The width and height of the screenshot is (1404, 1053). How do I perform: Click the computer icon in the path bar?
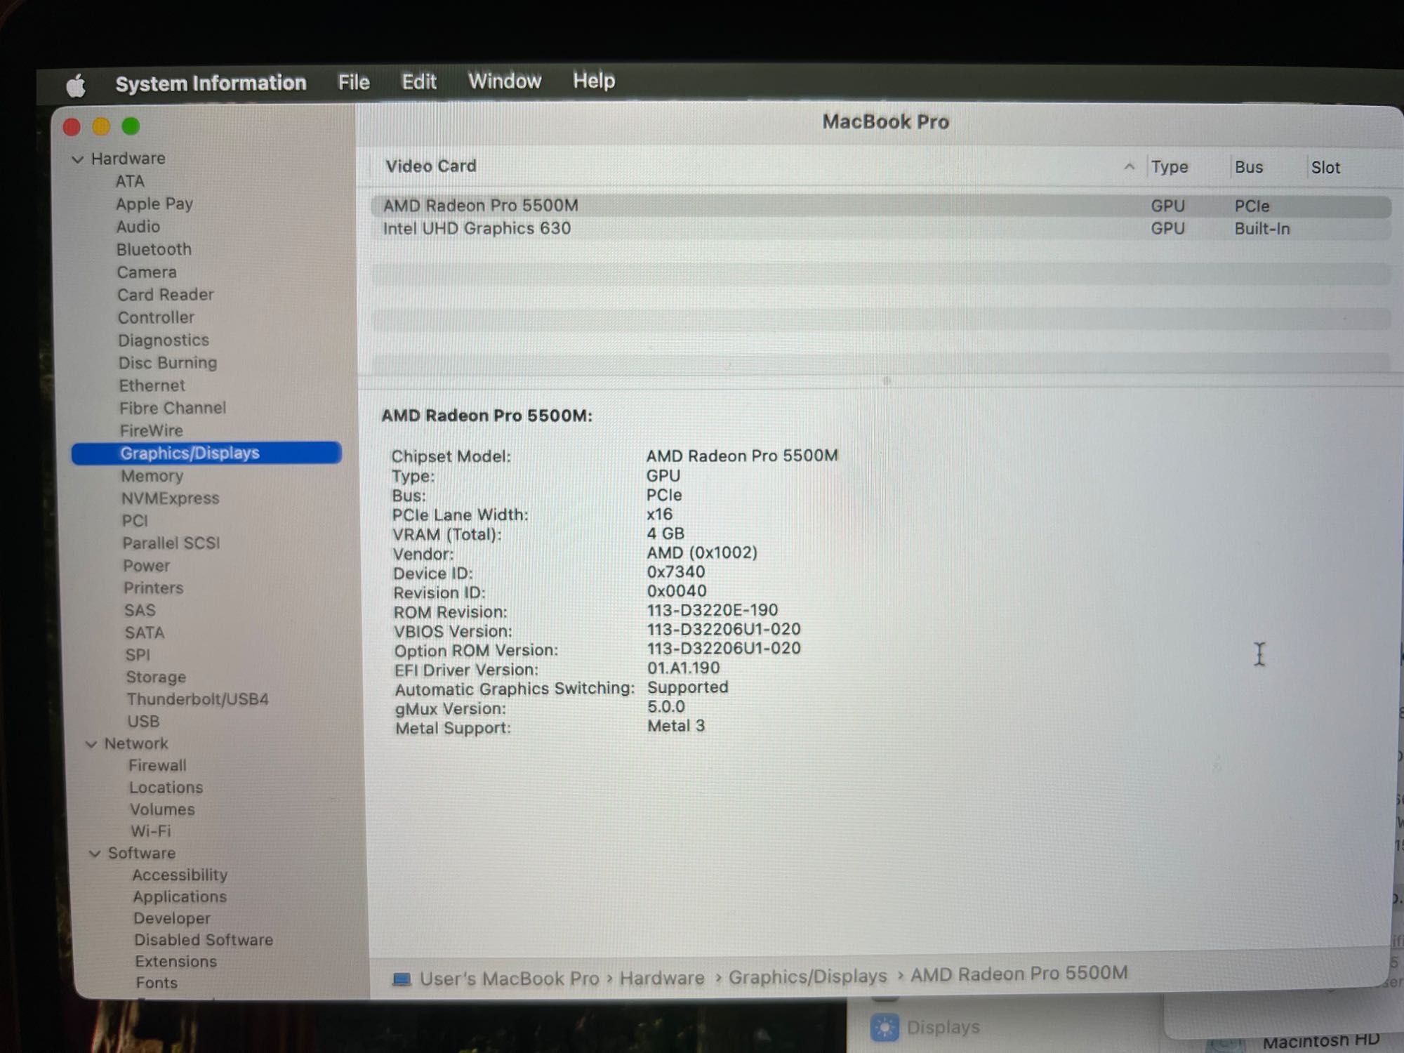(x=402, y=979)
